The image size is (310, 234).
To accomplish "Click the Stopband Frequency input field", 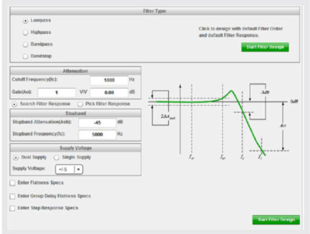I will click(97, 134).
